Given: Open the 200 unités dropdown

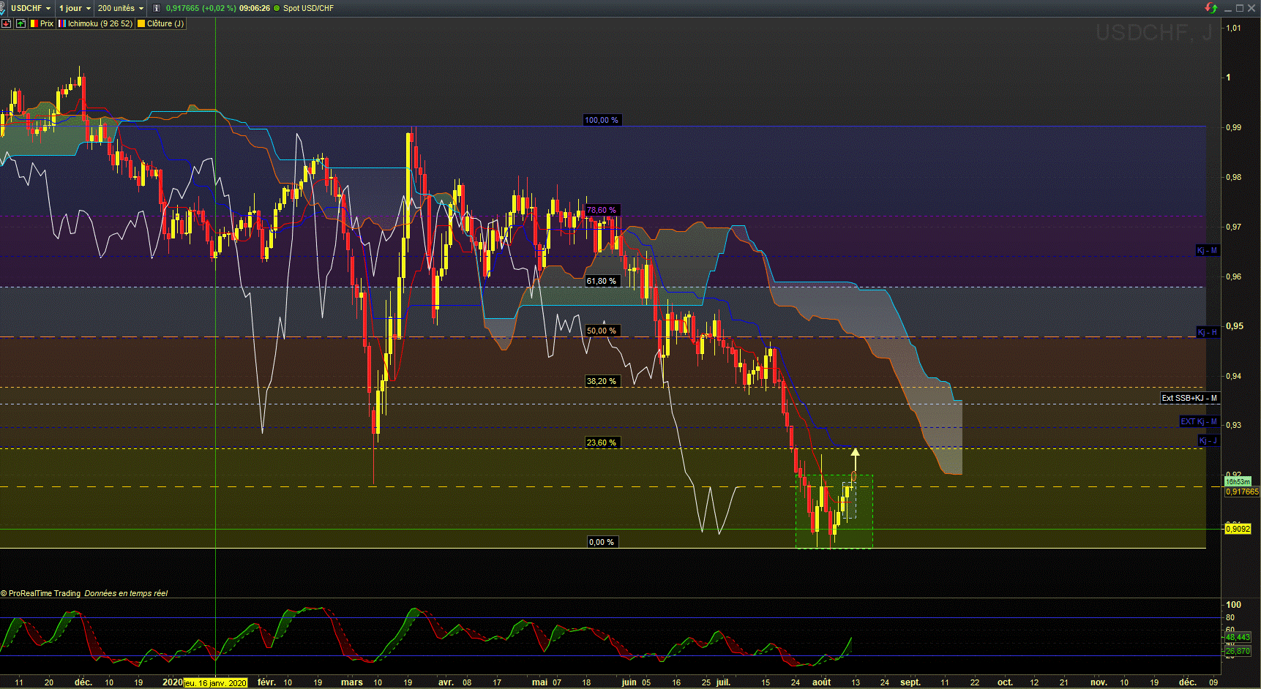Looking at the screenshot, I should click(x=121, y=8).
